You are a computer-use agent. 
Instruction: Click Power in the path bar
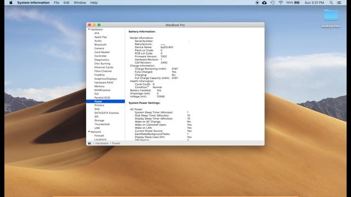coord(116,143)
